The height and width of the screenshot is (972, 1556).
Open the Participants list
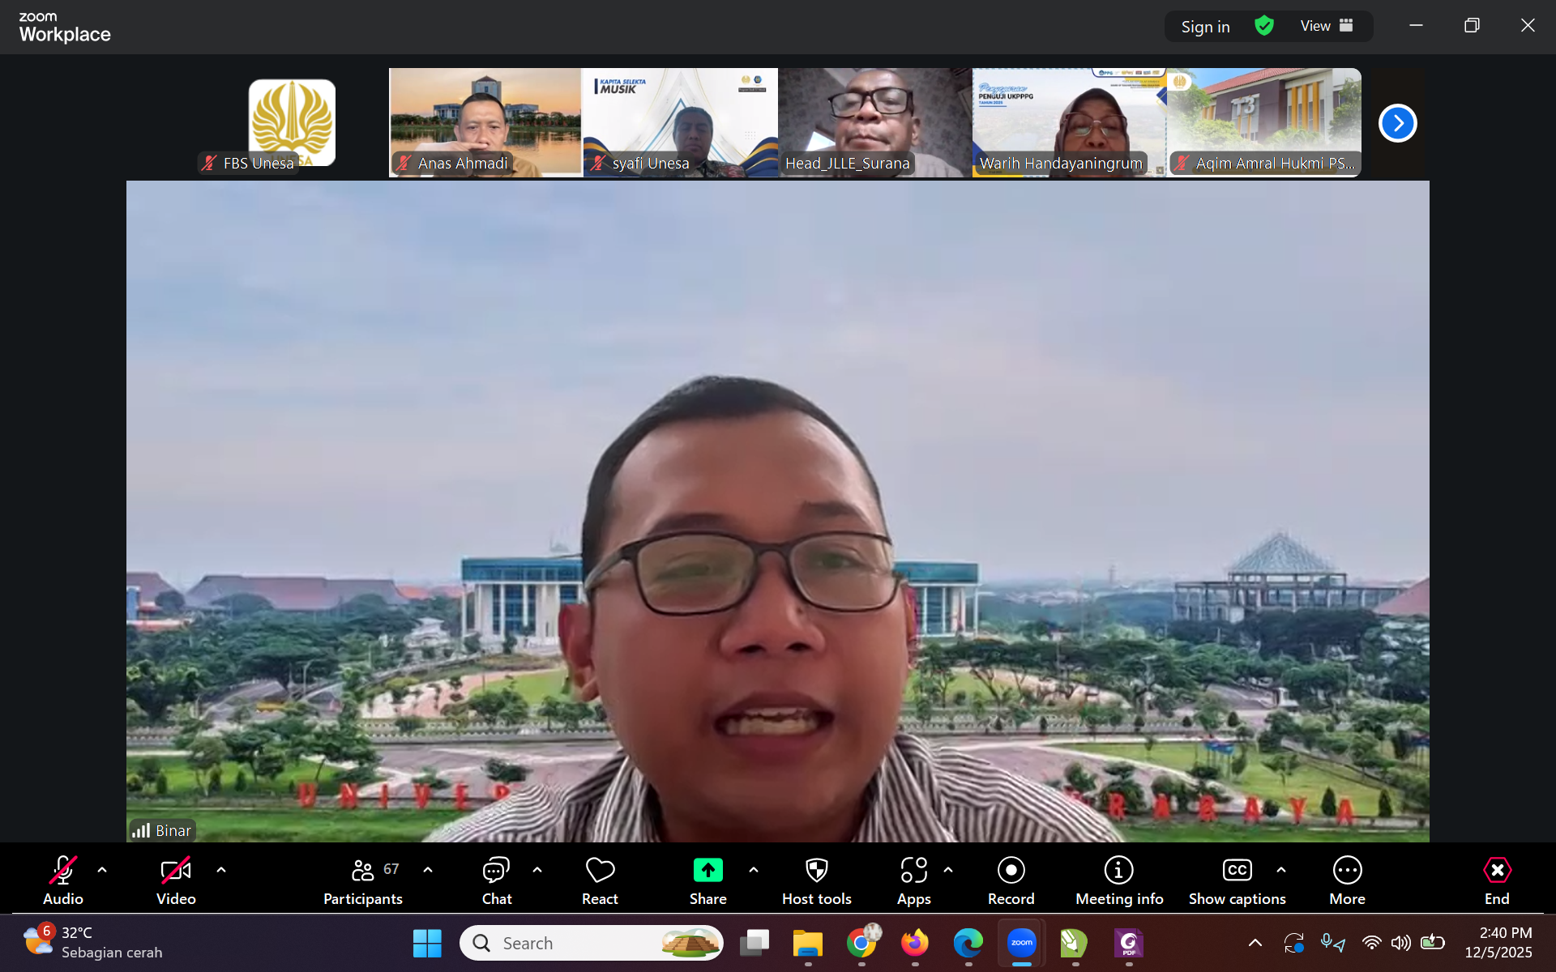point(362,879)
